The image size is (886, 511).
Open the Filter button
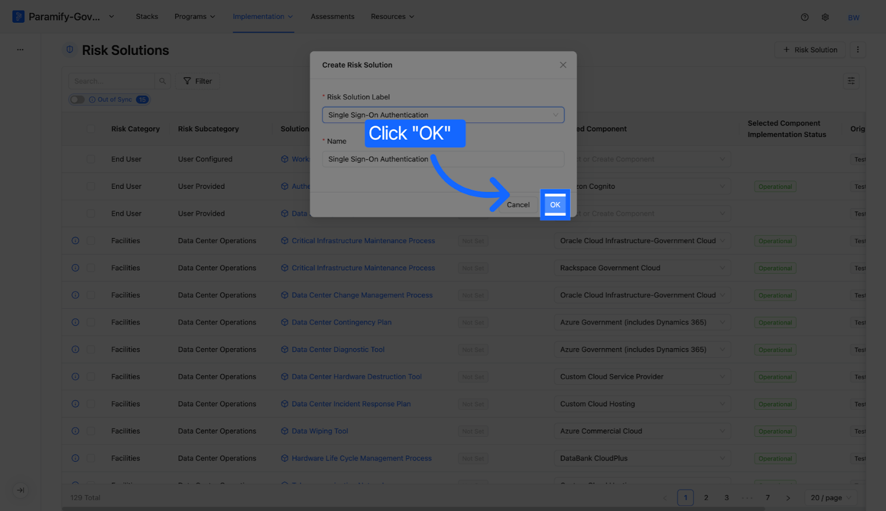click(x=198, y=81)
